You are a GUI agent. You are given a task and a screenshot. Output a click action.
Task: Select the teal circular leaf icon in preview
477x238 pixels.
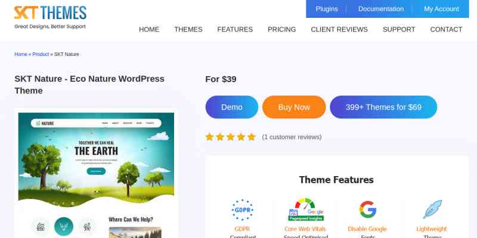point(64,227)
